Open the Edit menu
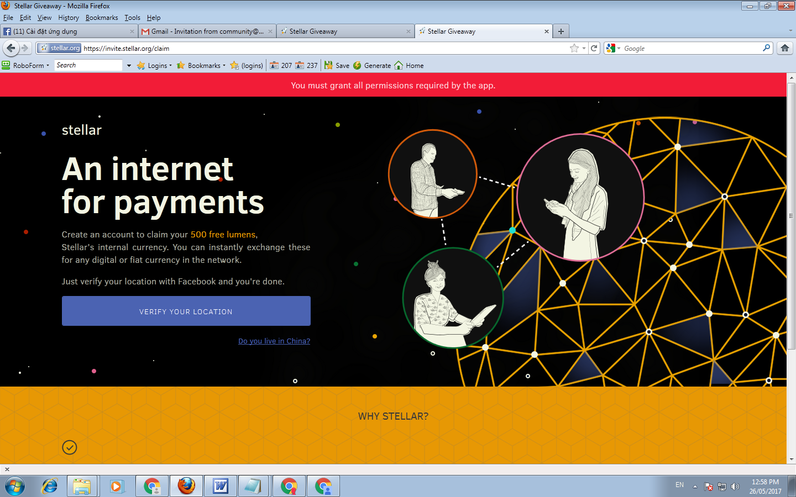This screenshot has width=796, height=497. click(x=25, y=18)
